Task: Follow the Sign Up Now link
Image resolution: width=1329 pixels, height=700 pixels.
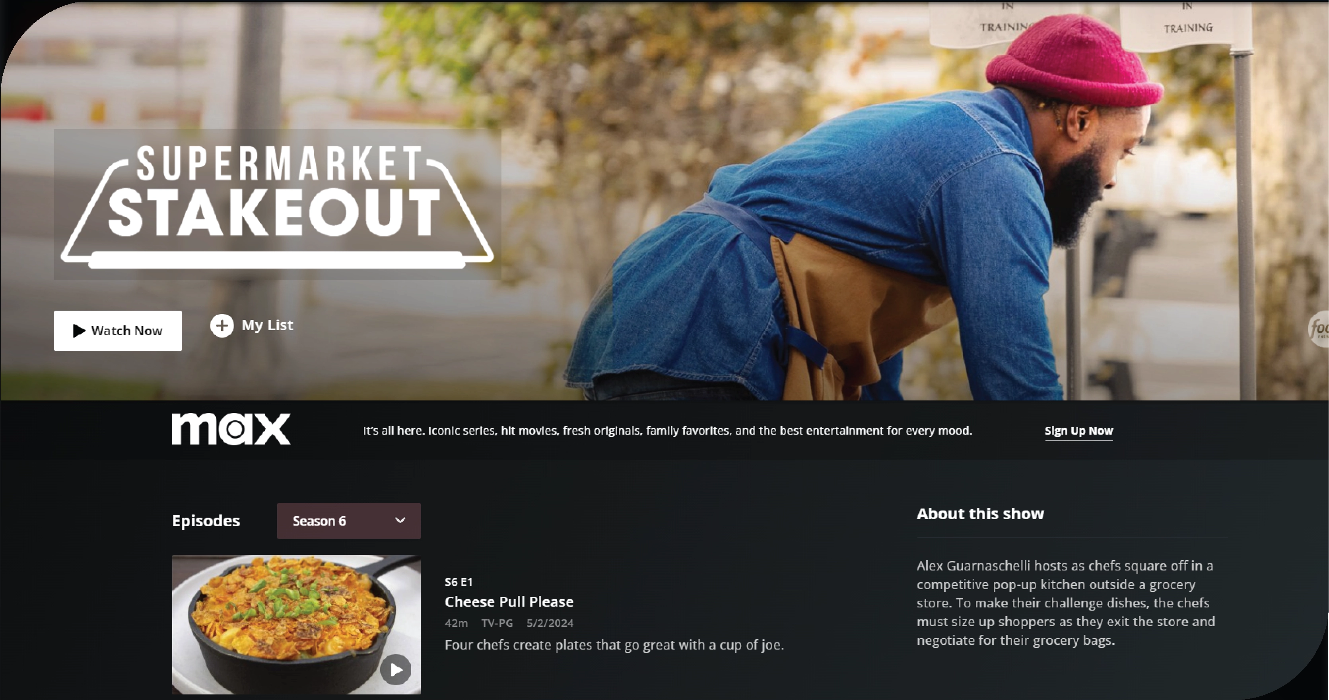Action: click(x=1079, y=431)
